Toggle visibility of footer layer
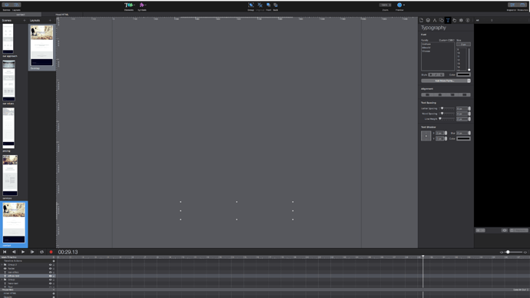Image resolution: width=530 pixels, height=298 pixels. pyautogui.click(x=51, y=269)
